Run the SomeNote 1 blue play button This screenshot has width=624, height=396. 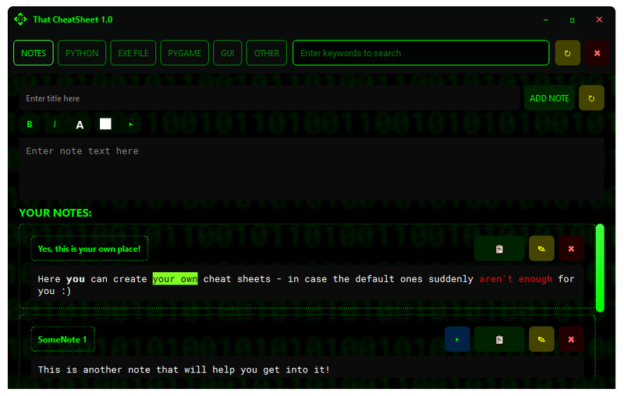click(x=457, y=339)
